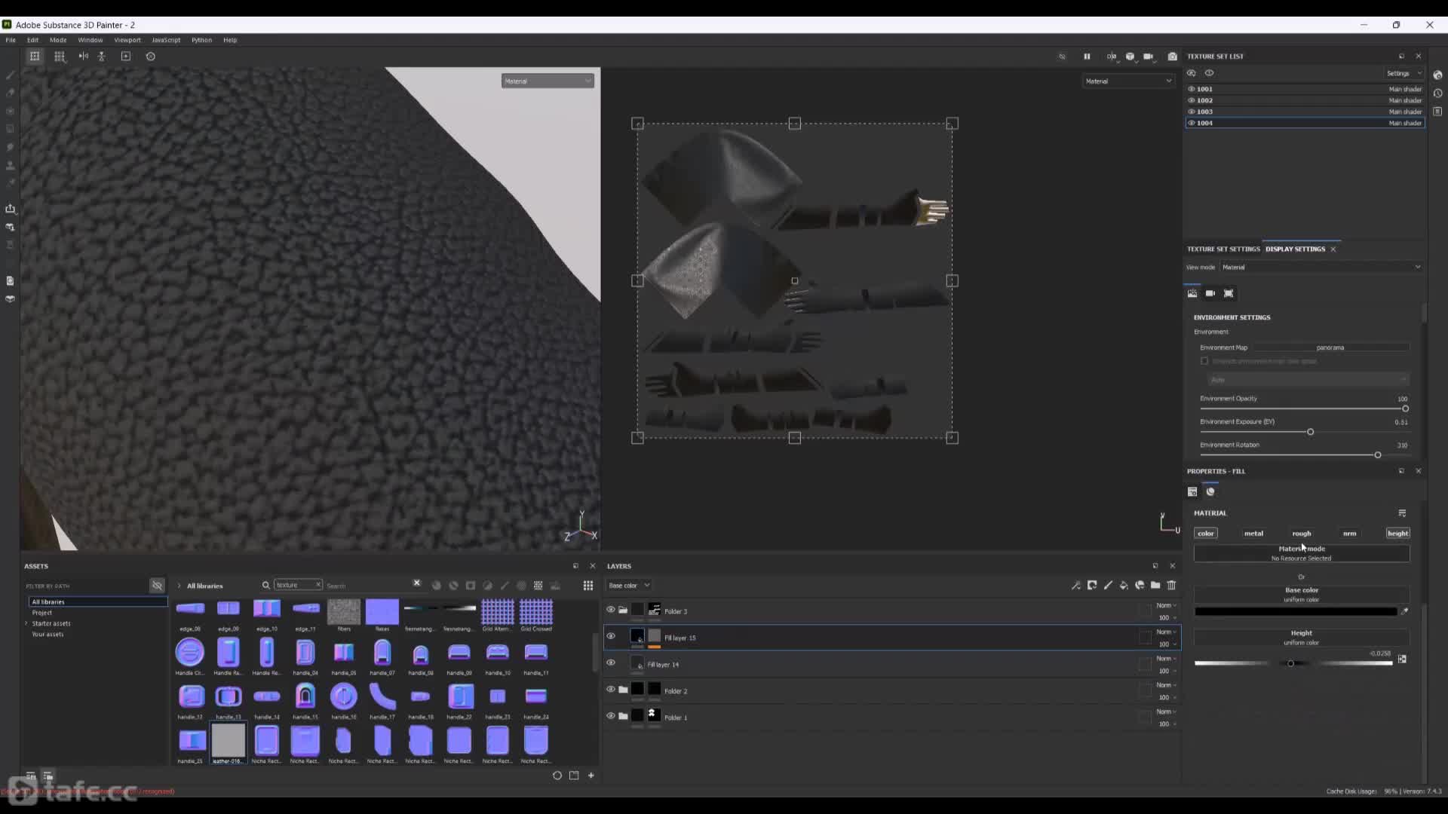Toggle visibility of texture set 1001
This screenshot has height=814, width=1448.
click(x=1192, y=89)
